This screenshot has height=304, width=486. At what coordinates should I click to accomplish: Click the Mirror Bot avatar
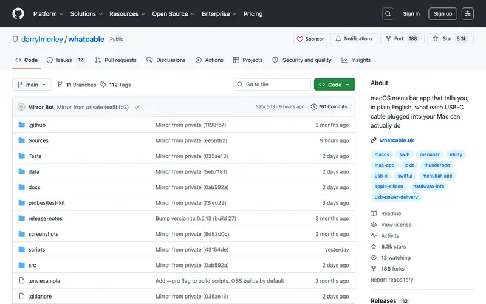(x=21, y=107)
